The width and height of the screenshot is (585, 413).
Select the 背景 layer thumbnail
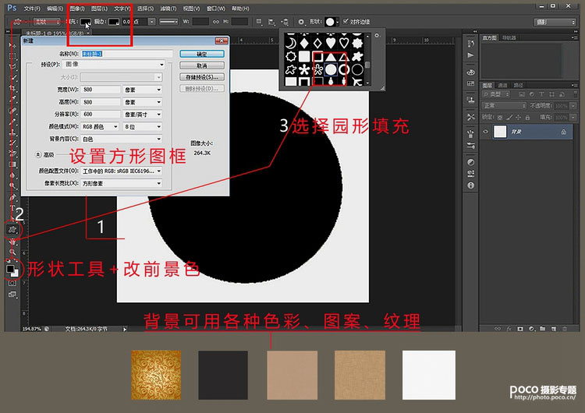(x=500, y=132)
